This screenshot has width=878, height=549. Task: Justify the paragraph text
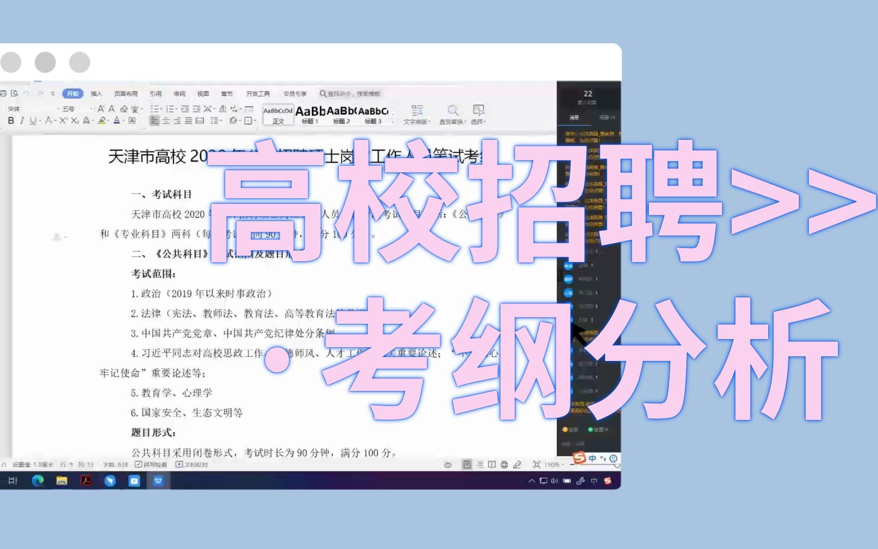pos(188,120)
